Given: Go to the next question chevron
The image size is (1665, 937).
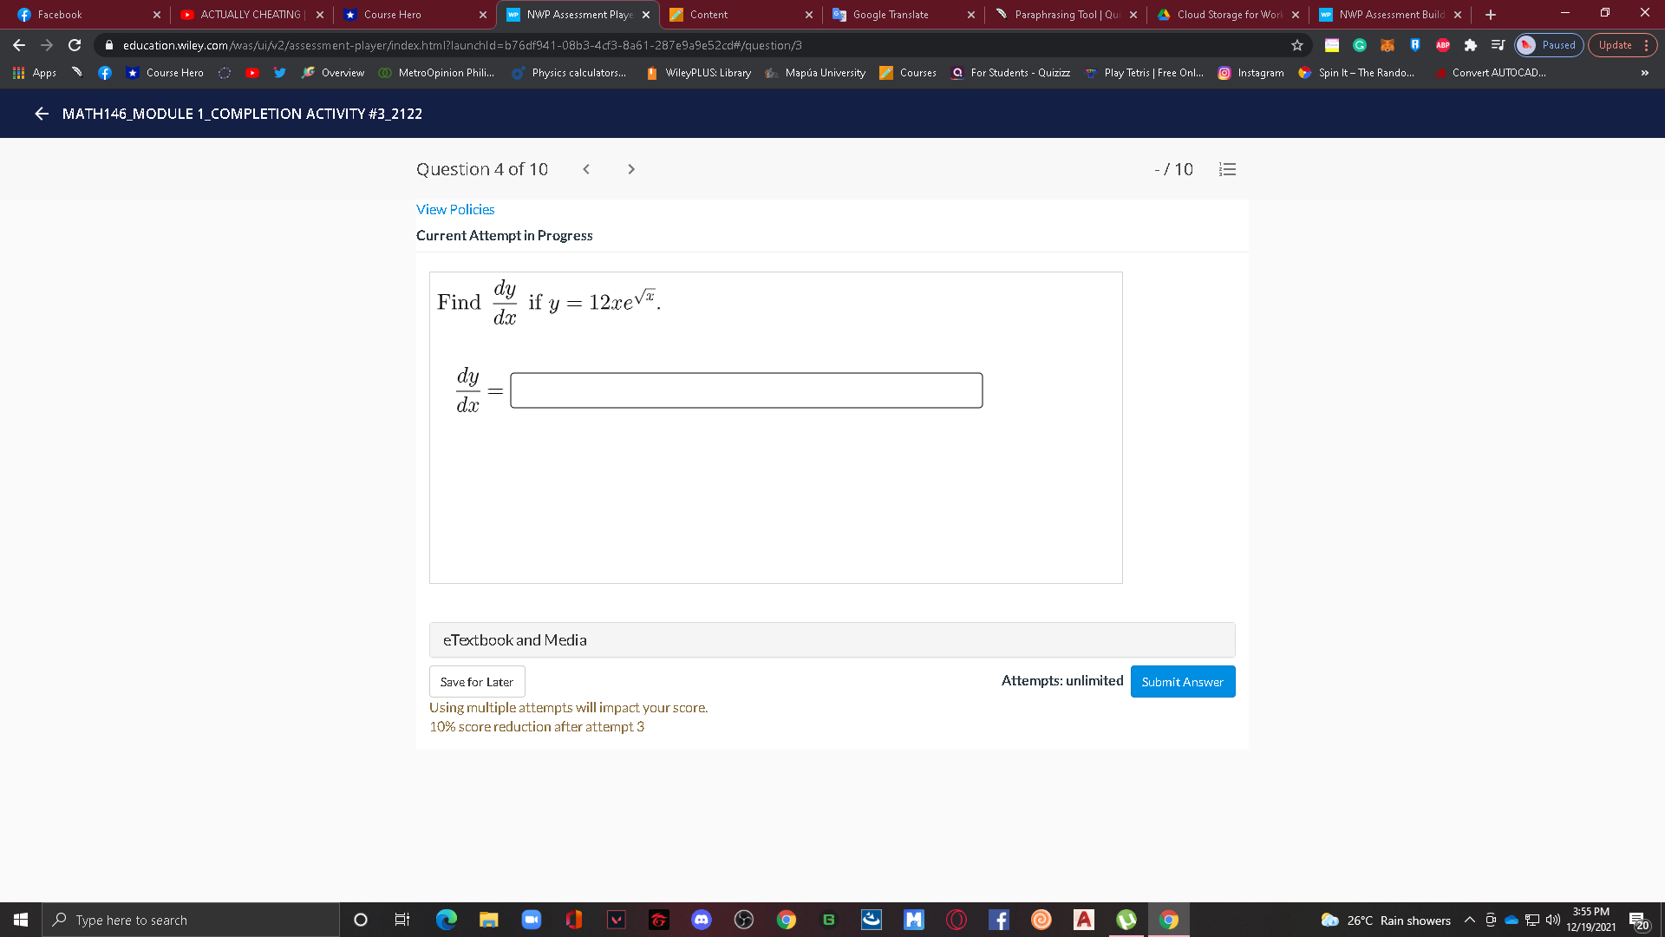Looking at the screenshot, I should pos(631,169).
